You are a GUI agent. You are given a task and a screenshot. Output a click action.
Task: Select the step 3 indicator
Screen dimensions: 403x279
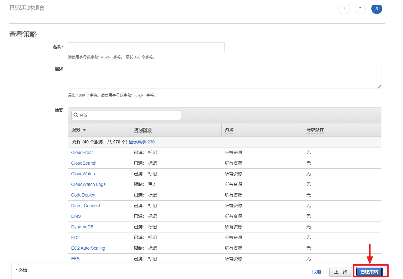click(376, 9)
